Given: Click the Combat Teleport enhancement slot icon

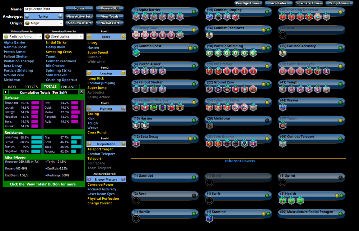Looking at the screenshot, I should point(283,144).
